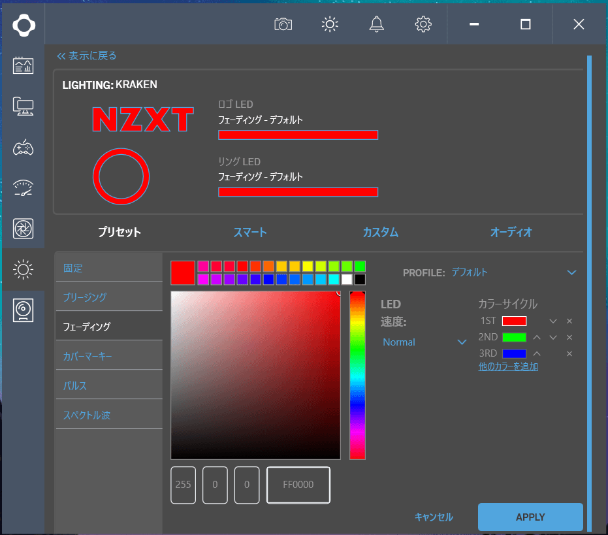Choose the bright green palette swatch

tap(360, 266)
